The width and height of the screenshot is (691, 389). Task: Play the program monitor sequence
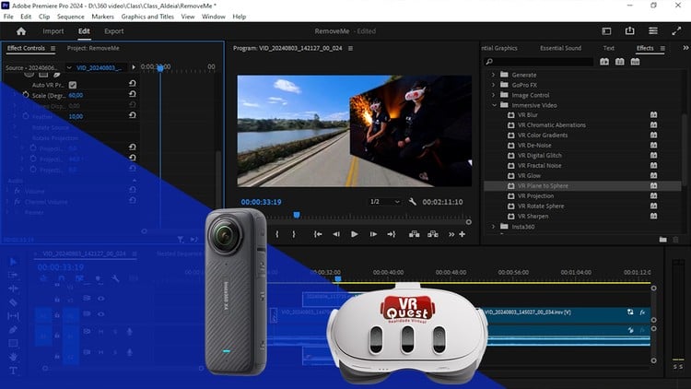[x=355, y=234]
